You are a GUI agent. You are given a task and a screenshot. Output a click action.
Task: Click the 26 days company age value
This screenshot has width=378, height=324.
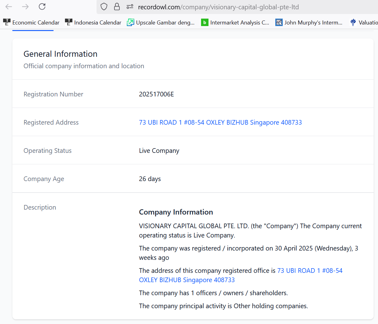[150, 179]
